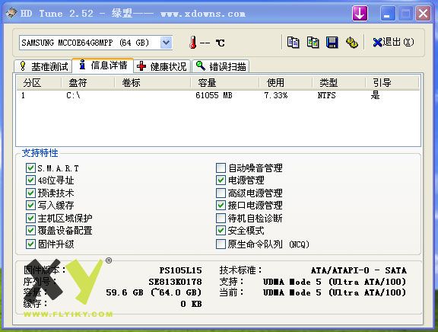Switch to the 基准测试 tab
This screenshot has width=438, height=332.
44,66
